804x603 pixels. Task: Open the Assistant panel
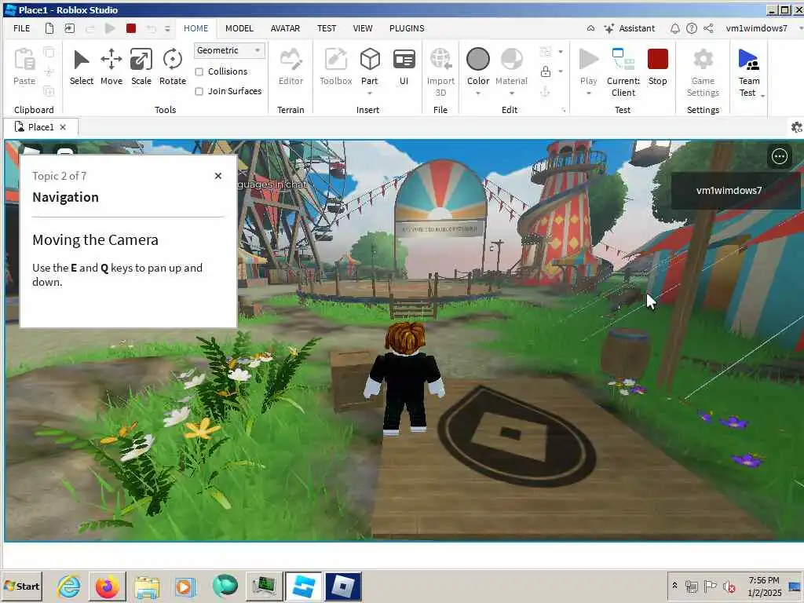click(630, 29)
